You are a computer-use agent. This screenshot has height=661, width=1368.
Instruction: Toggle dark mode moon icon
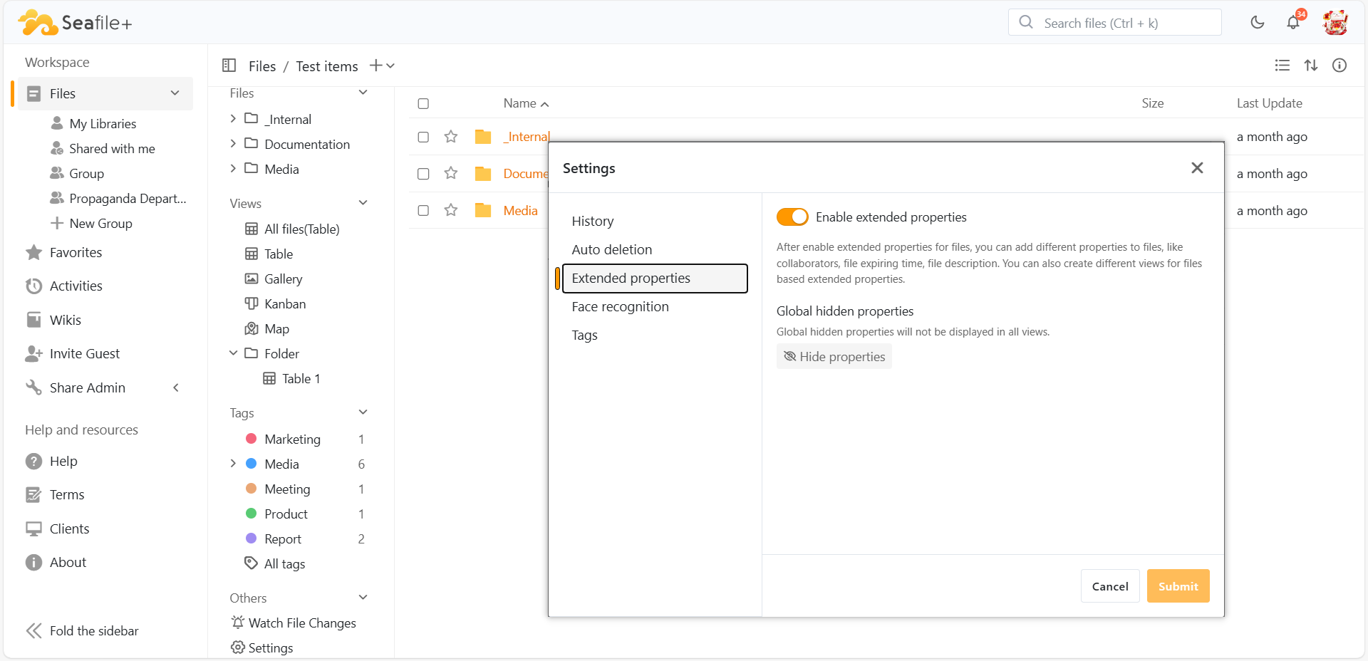1258,23
